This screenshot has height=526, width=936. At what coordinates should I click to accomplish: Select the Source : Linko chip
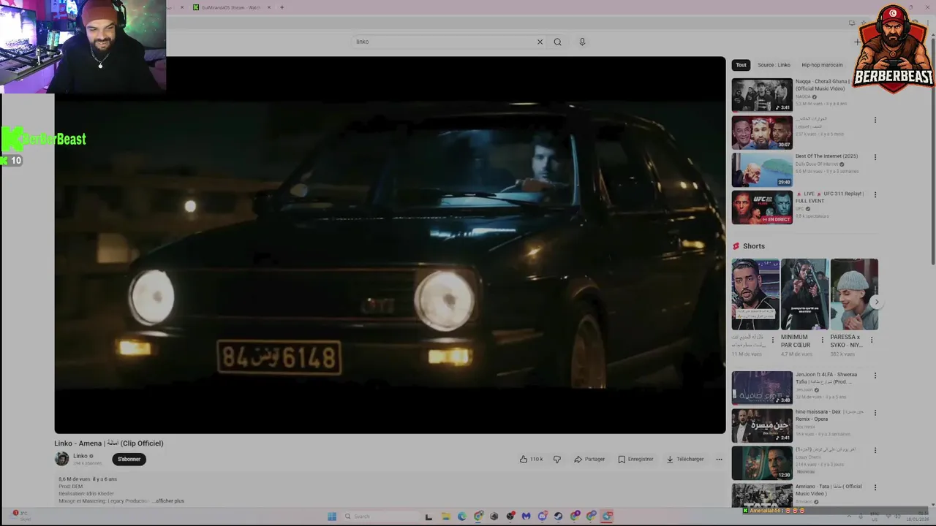click(774, 65)
